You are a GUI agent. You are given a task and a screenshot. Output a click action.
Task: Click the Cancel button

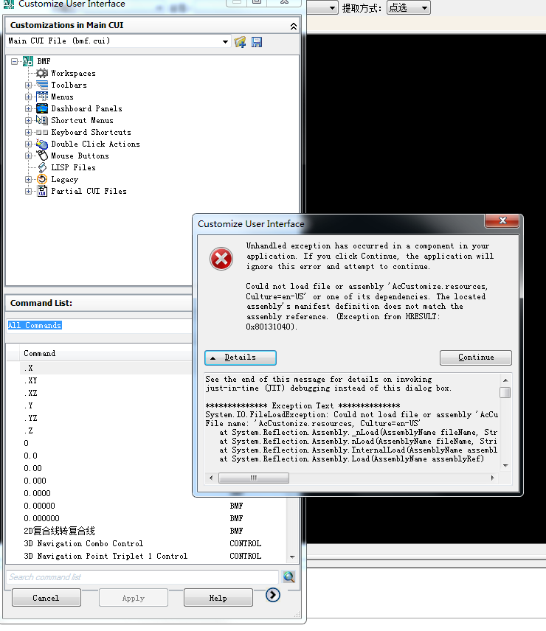point(46,598)
